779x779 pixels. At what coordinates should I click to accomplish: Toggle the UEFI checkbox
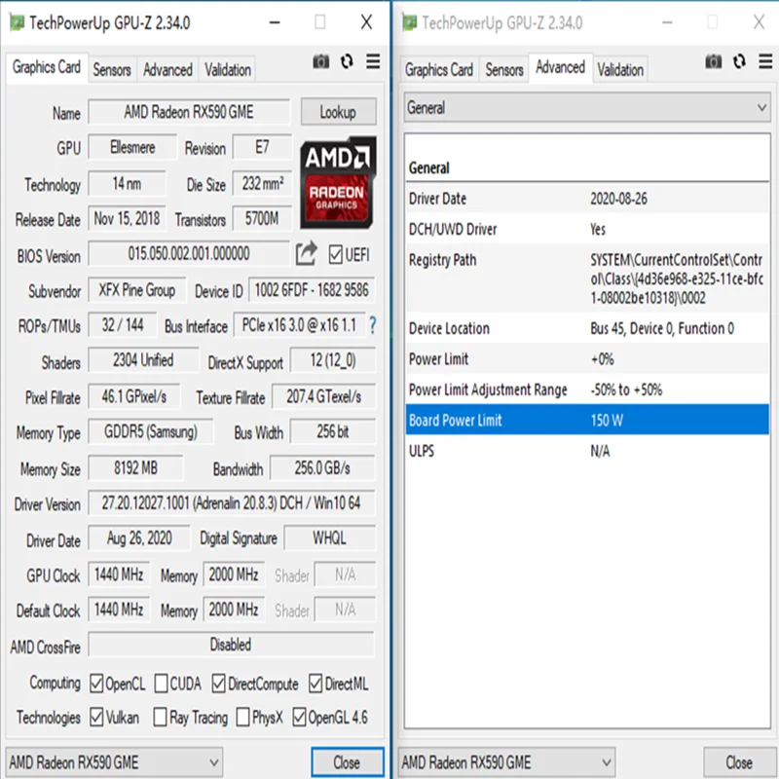(x=335, y=255)
